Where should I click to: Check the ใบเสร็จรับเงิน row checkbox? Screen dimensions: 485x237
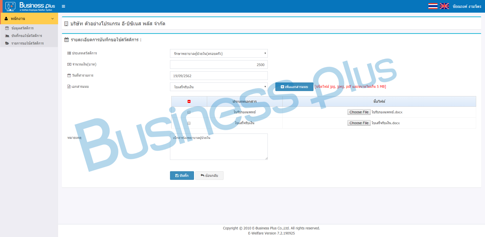tap(189, 123)
